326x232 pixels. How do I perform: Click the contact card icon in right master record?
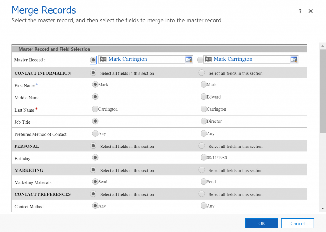[208, 59]
